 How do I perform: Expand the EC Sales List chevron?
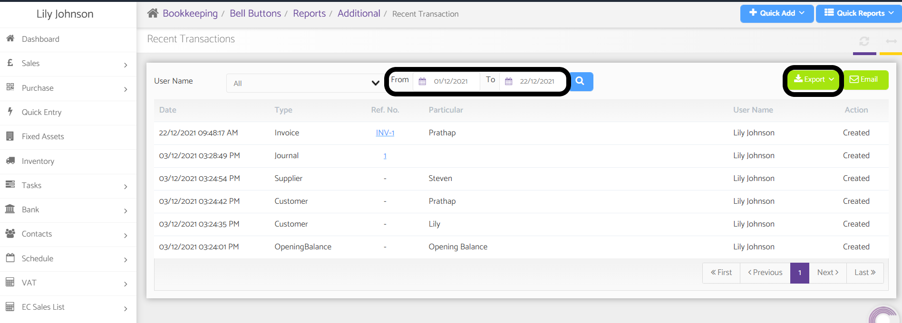[126, 309]
